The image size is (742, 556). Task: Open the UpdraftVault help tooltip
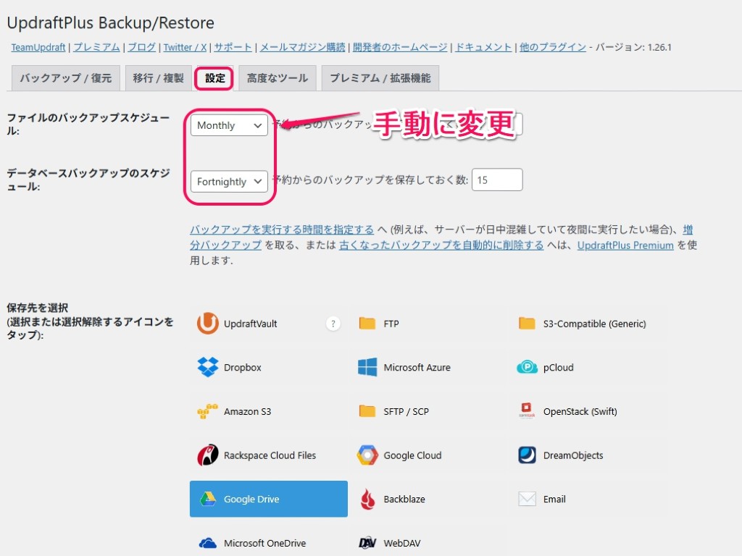click(333, 324)
